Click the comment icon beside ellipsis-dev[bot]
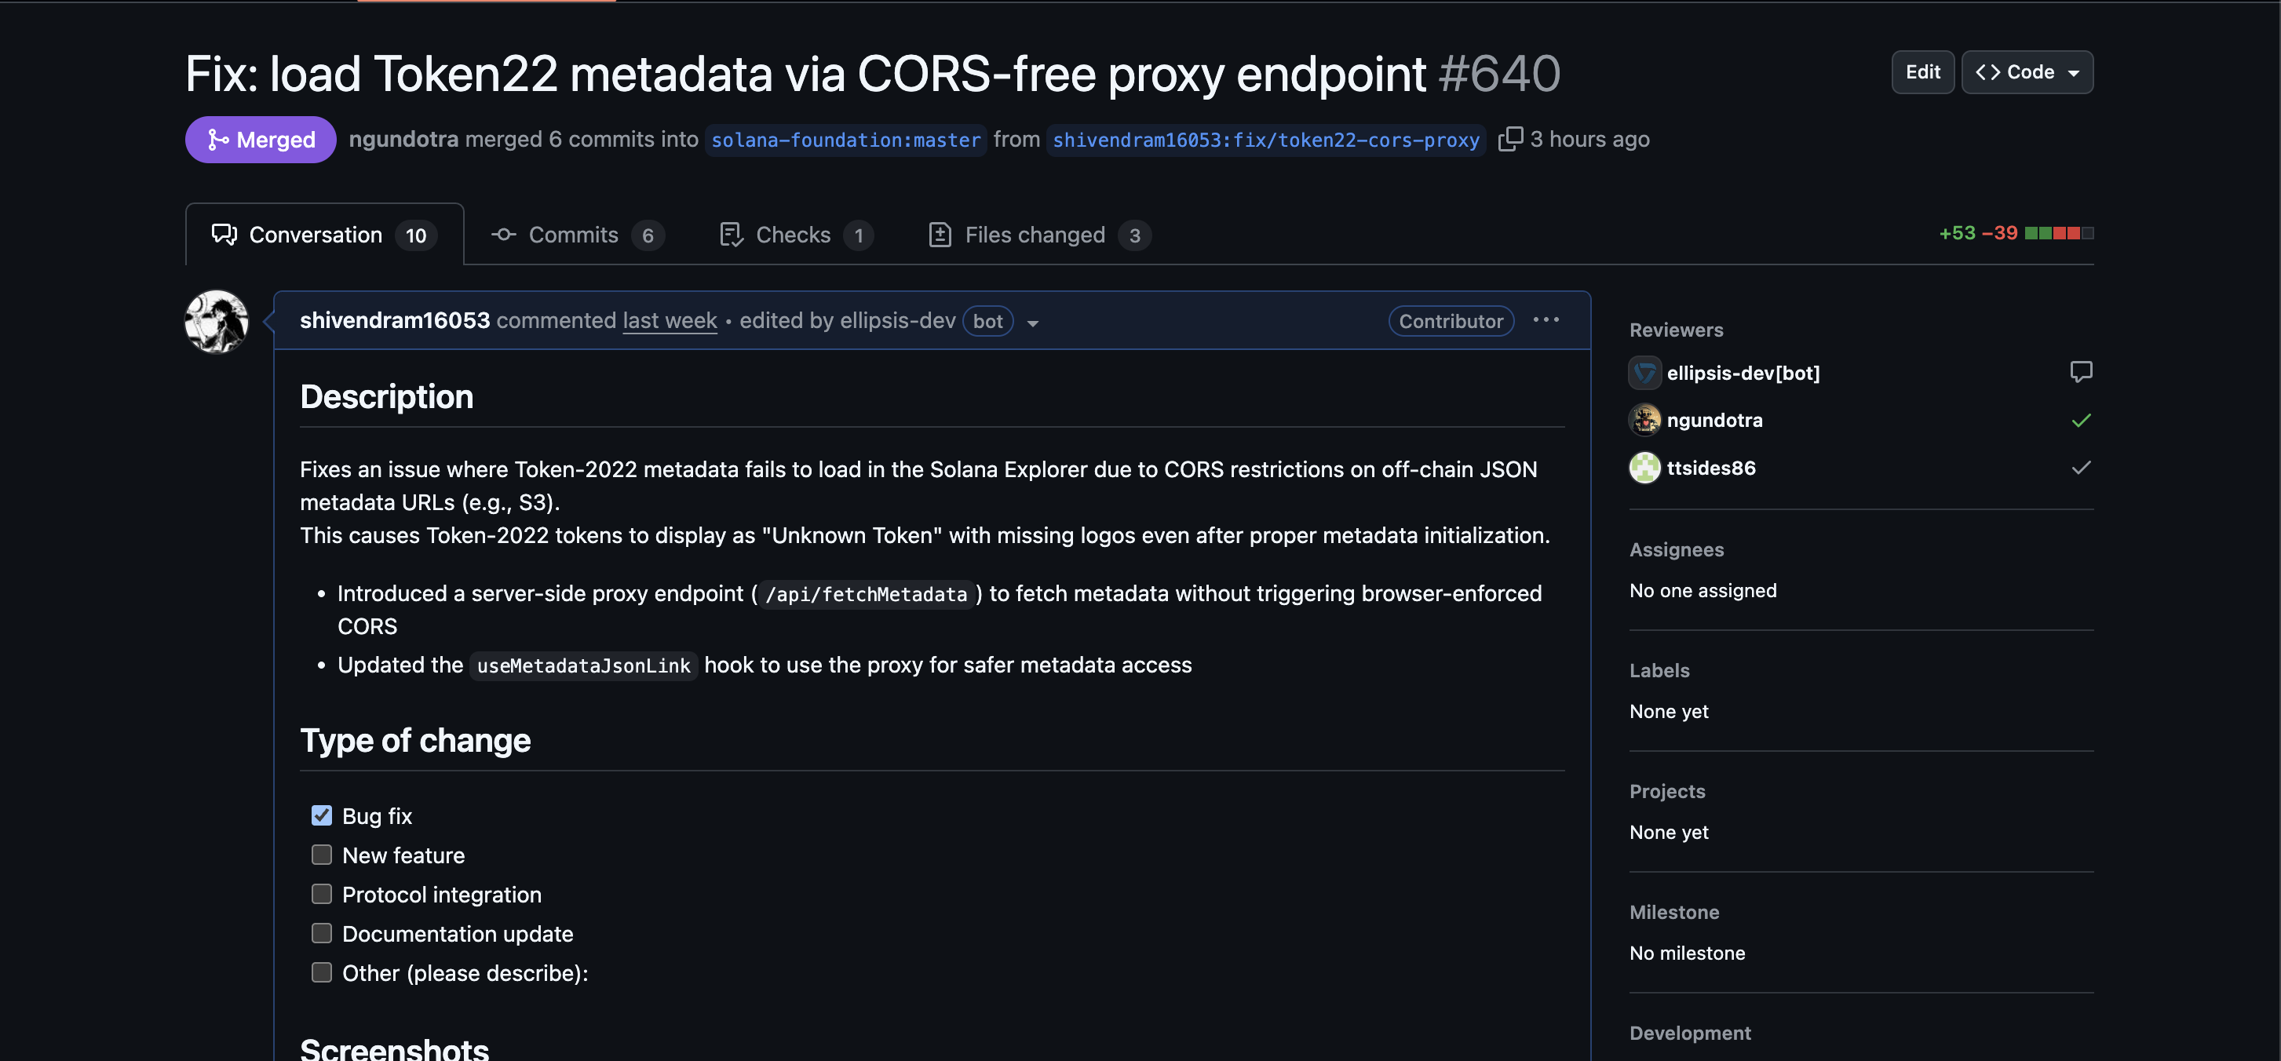This screenshot has height=1061, width=2281. point(2081,372)
